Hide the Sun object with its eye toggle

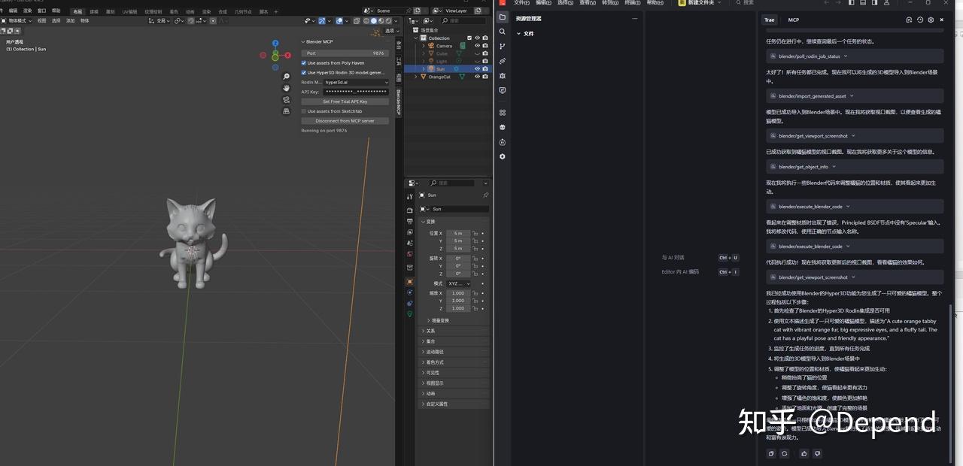click(477, 68)
